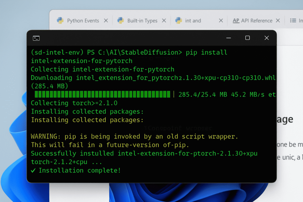Click 'This will fail in a future-version' line
Viewport: 303px width, 202px height.
pyautogui.click(x=110, y=145)
